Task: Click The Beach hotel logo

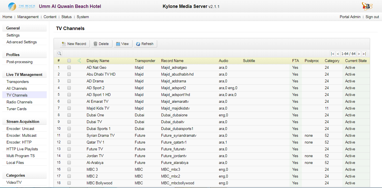Action: click(x=21, y=6)
